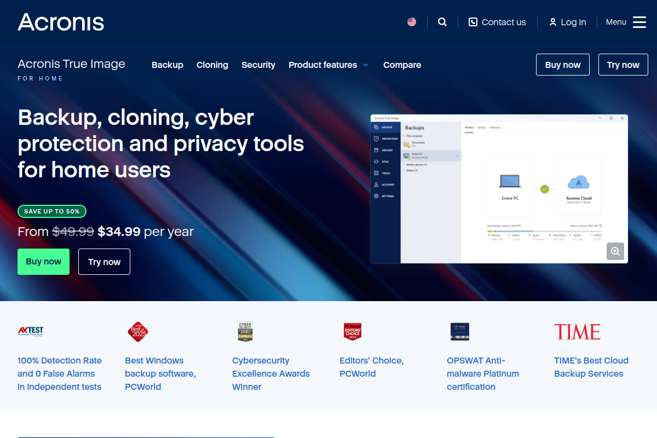Click the green Buy now hero button

pos(44,262)
